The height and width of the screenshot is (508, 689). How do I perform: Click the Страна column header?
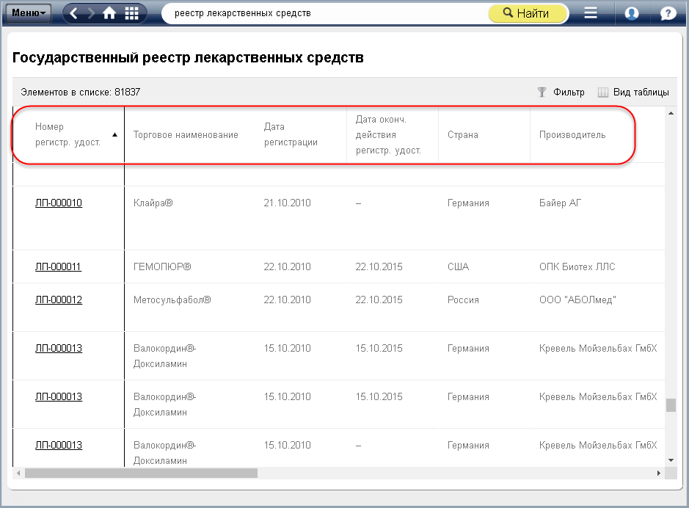pyautogui.click(x=463, y=135)
